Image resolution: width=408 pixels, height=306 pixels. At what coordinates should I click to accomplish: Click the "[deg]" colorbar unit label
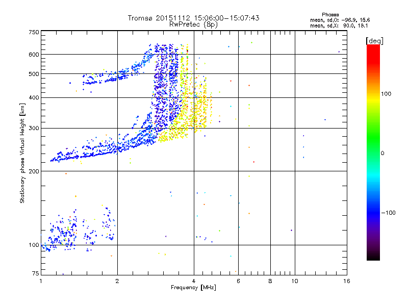point(374,41)
